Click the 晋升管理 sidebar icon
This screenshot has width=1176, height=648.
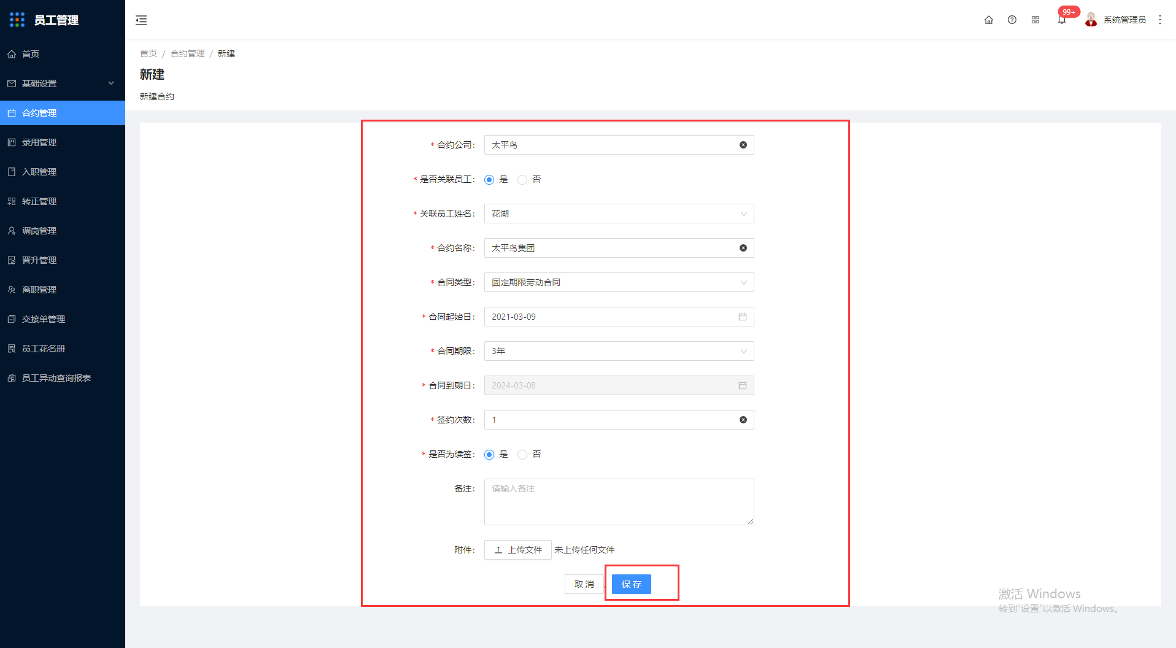(12, 260)
